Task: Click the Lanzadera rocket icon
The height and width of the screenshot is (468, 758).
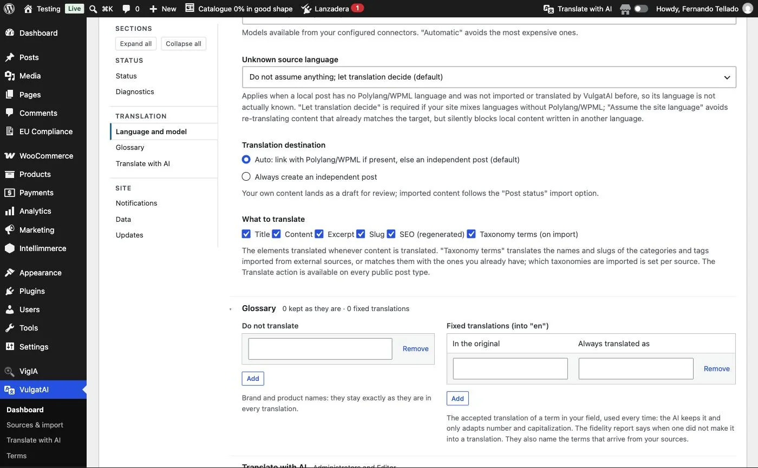Action: (306, 9)
